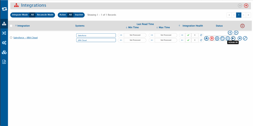Image resolution: width=253 pixels, height=126 pixels.
Task: Click the Last Read Time header
Action: [145, 24]
